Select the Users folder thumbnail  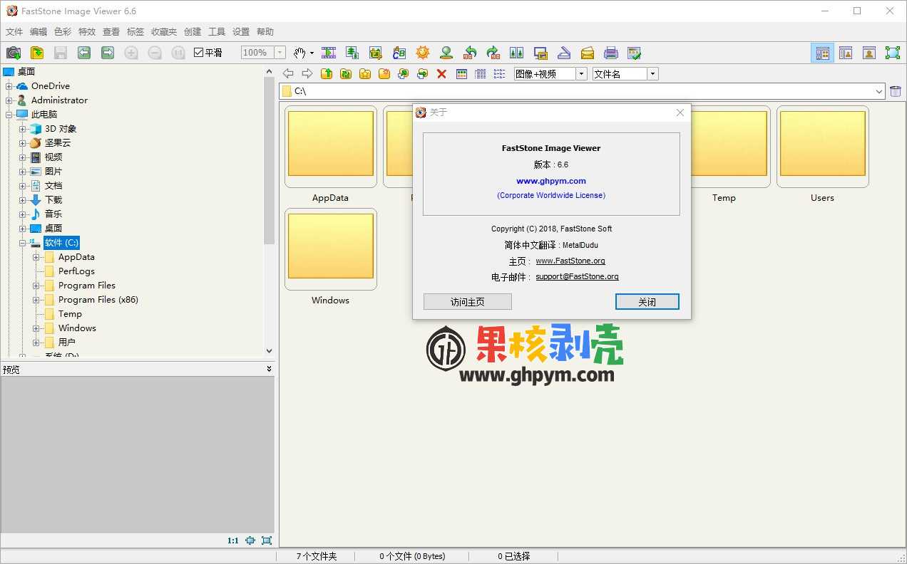[x=823, y=147]
